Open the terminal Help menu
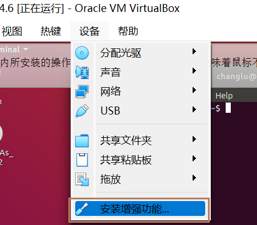257x225 pixels. (x=224, y=96)
